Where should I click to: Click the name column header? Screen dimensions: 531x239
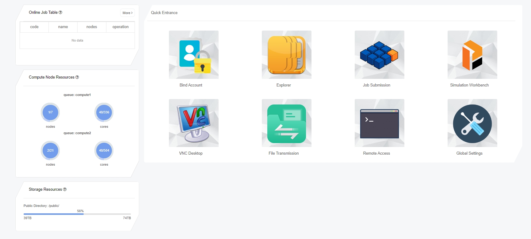(63, 27)
